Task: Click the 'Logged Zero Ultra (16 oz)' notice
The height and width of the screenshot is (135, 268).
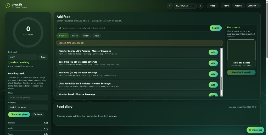Action: coord(139,43)
